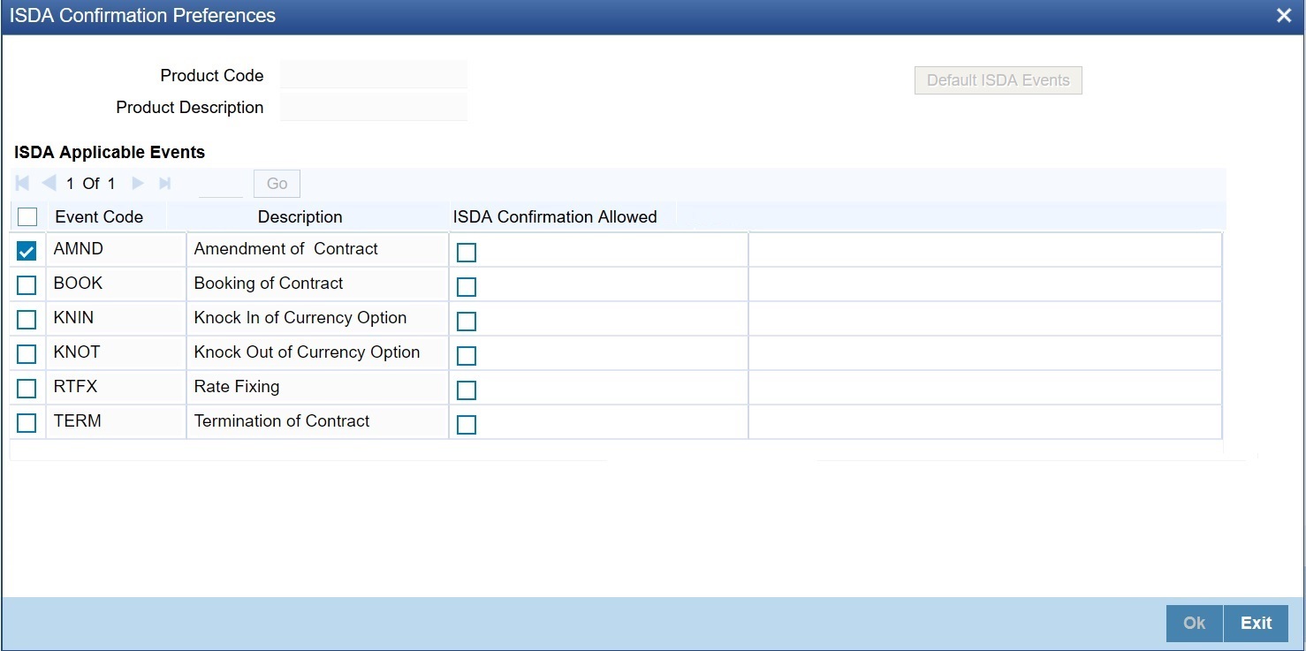Click the Termination of Contract description
Screen dimensions: 1306x651
click(x=282, y=421)
